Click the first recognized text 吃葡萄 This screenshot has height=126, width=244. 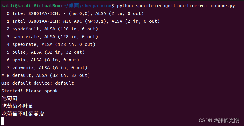10,98
